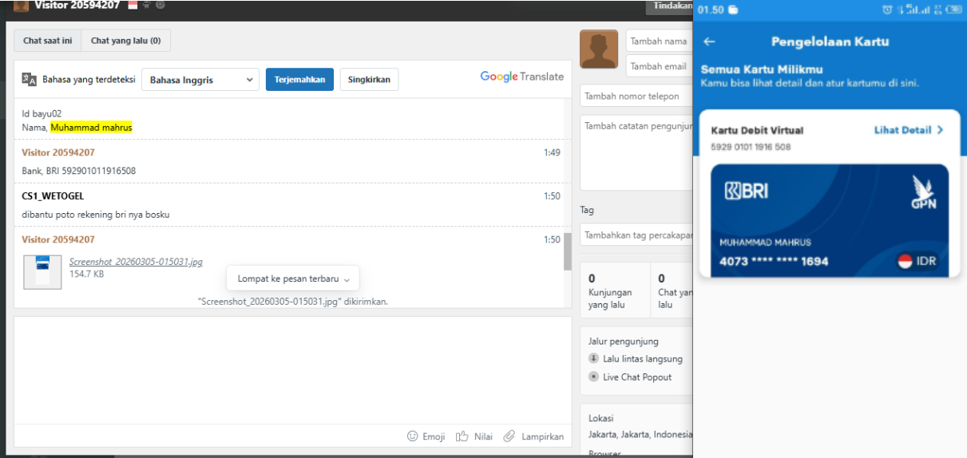Switch to Chat yang lalu (0) tab
This screenshot has height=458, width=967.
(x=125, y=41)
